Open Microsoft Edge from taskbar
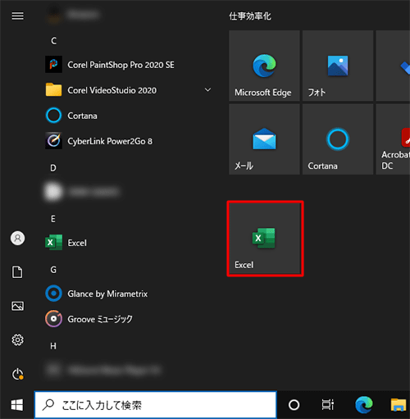This screenshot has height=419, width=410. click(x=364, y=404)
